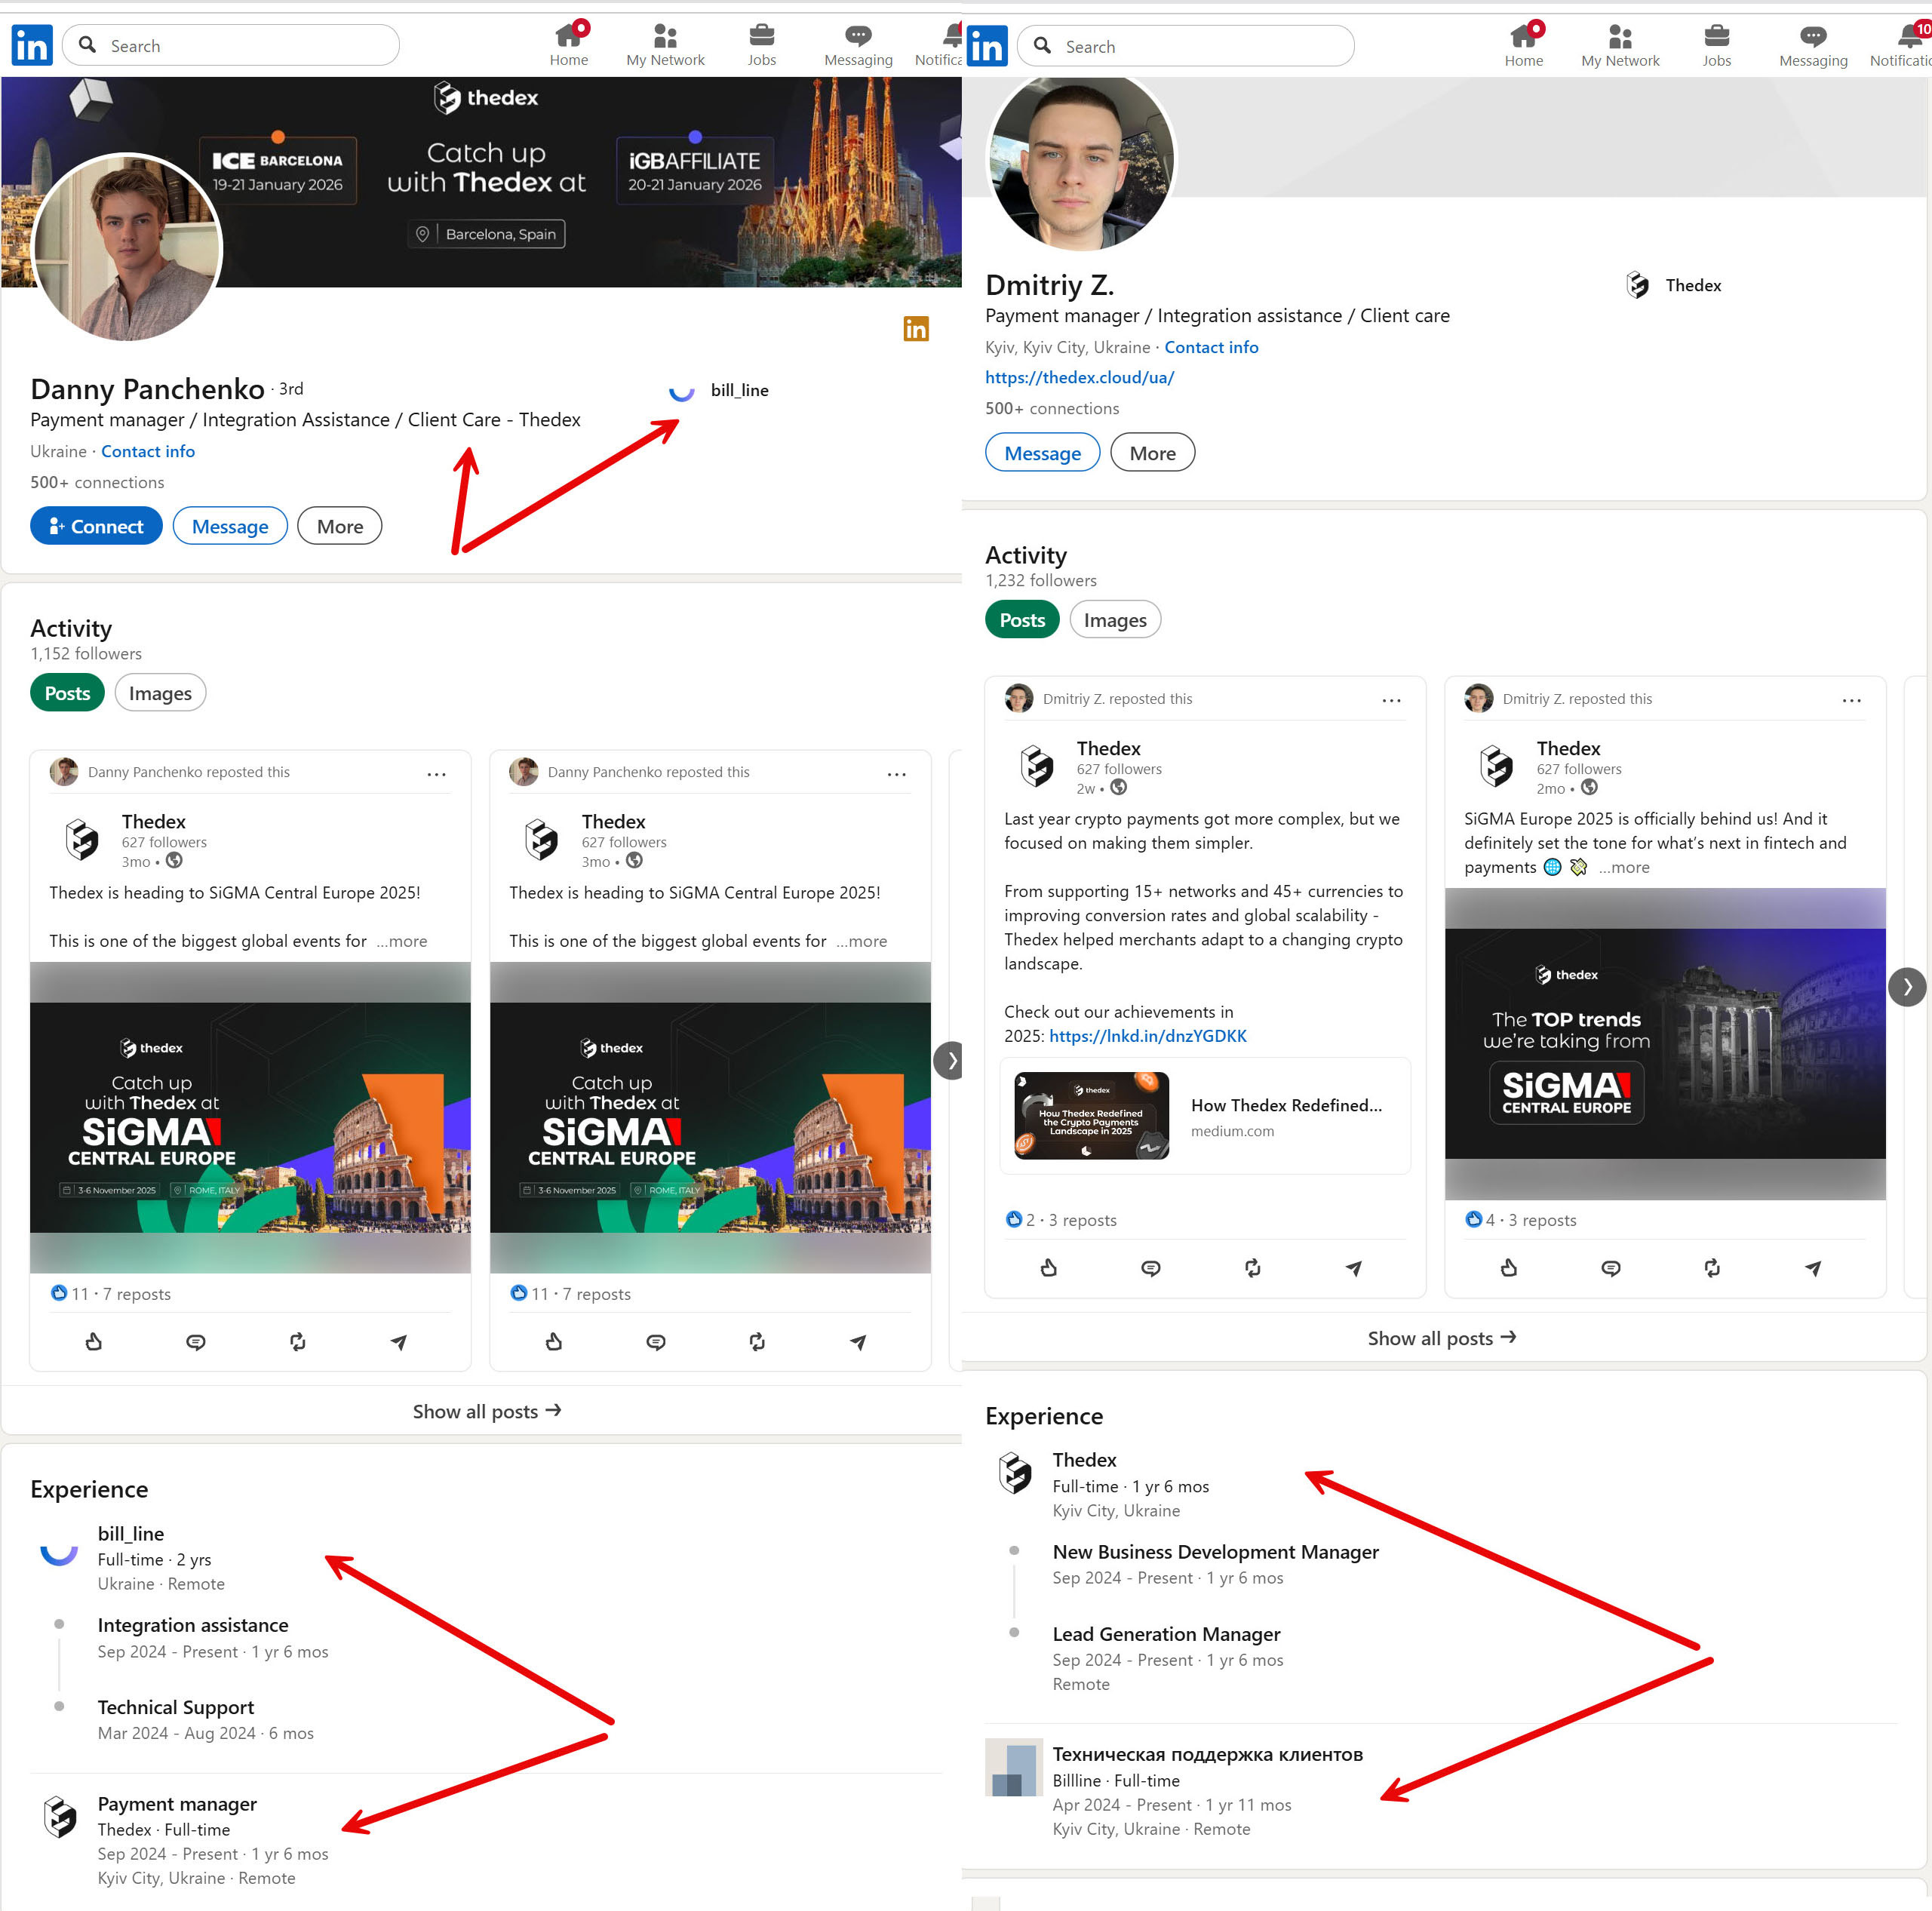Repost the SiGMA Europe 2025 post
This screenshot has width=1932, height=1911.
pos(1711,1268)
